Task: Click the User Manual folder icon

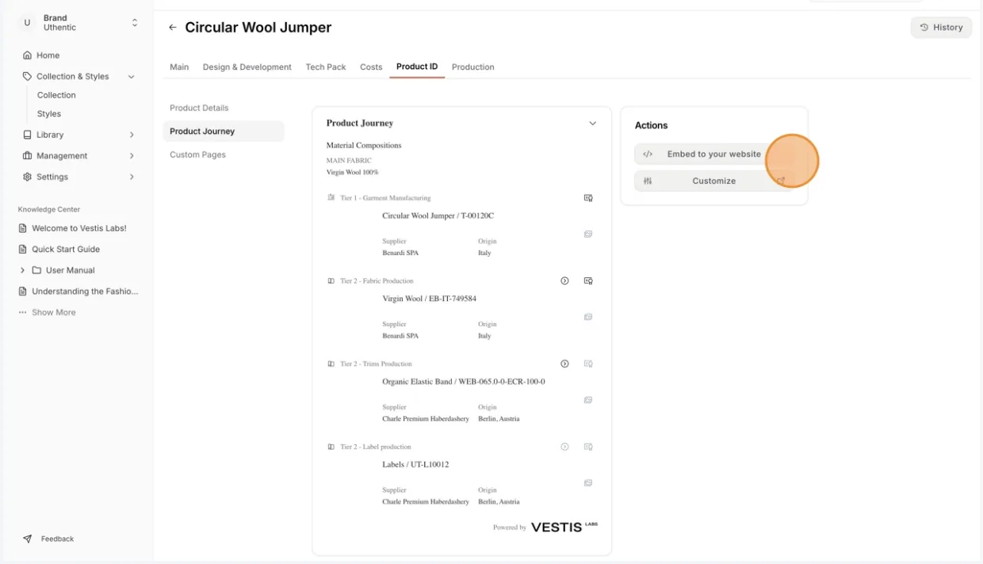Action: click(36, 270)
